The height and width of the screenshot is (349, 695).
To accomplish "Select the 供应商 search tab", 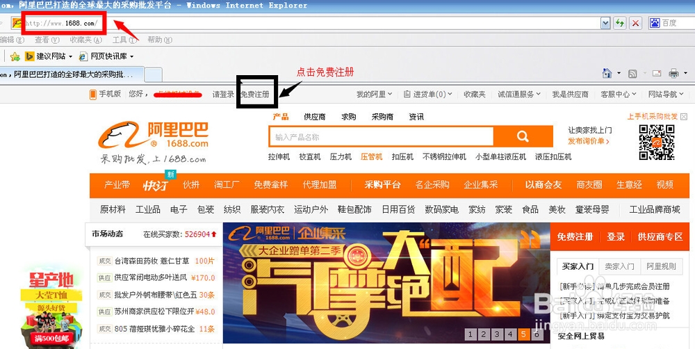I will (315, 117).
